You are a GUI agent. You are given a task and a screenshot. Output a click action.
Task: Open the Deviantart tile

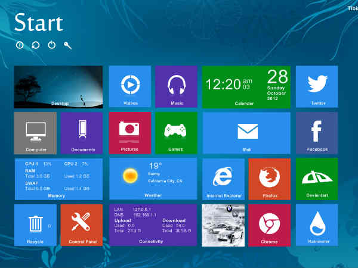pos(317,179)
